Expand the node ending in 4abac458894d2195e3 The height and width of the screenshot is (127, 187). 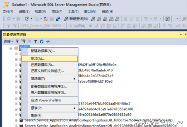coord(16,82)
